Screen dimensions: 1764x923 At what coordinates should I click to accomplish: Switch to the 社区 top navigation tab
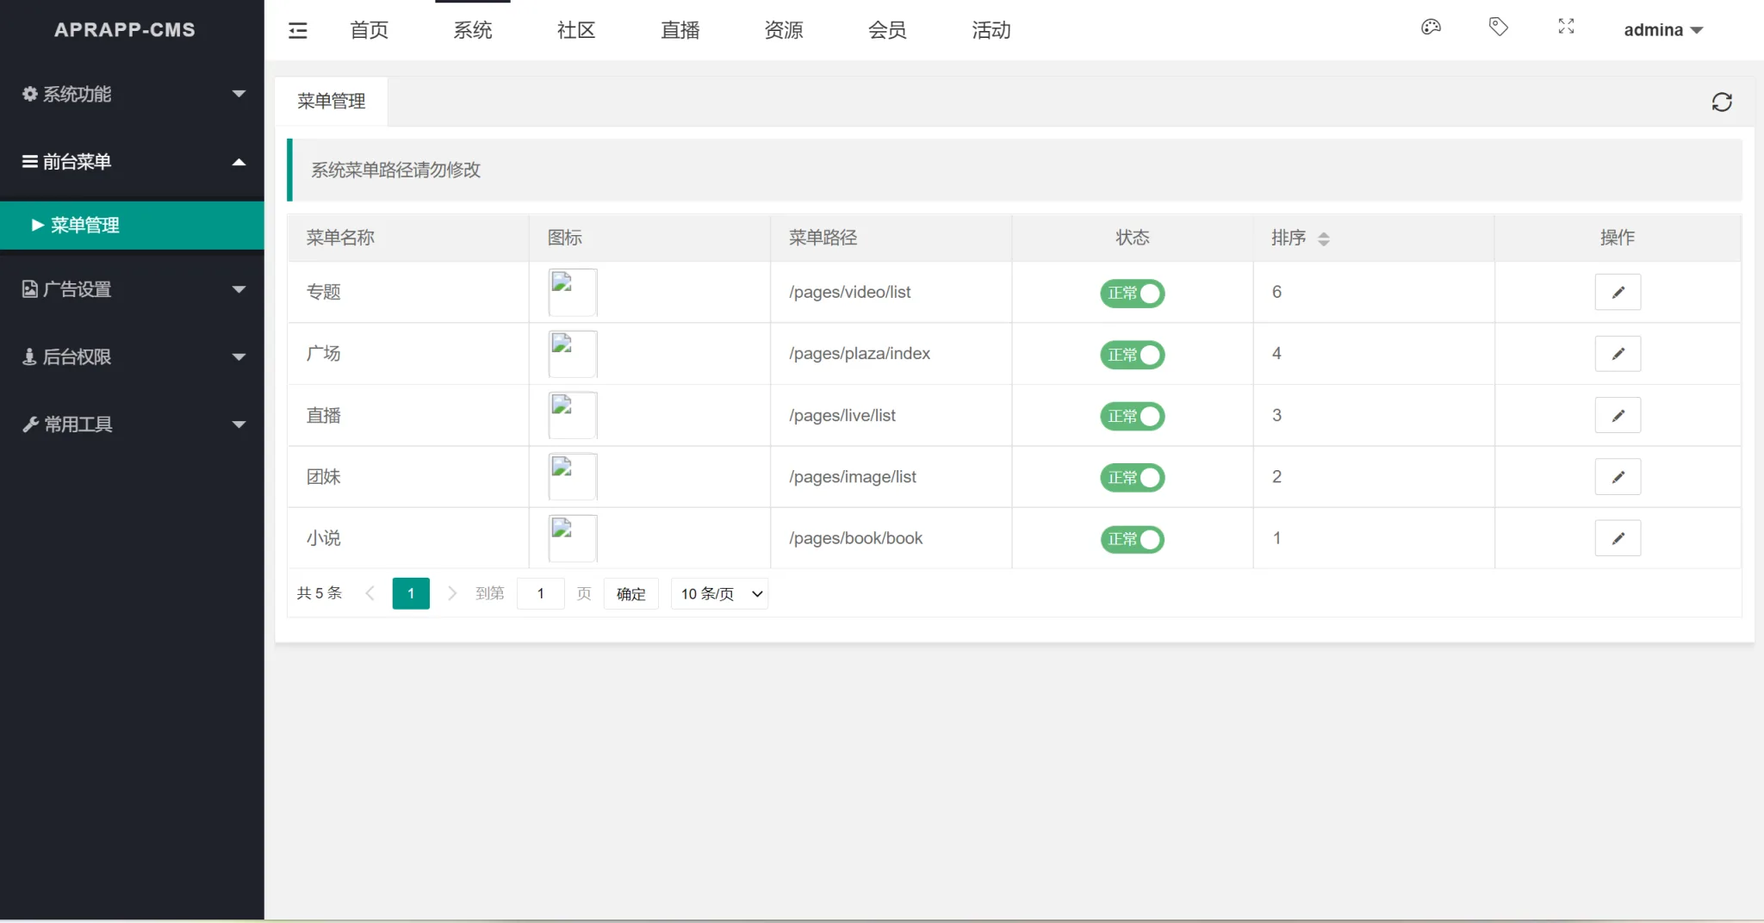pos(576,31)
